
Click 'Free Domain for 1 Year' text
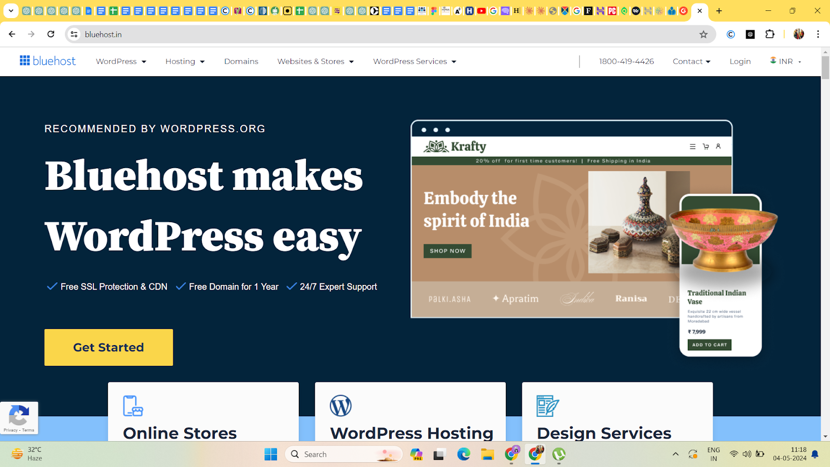point(234,286)
